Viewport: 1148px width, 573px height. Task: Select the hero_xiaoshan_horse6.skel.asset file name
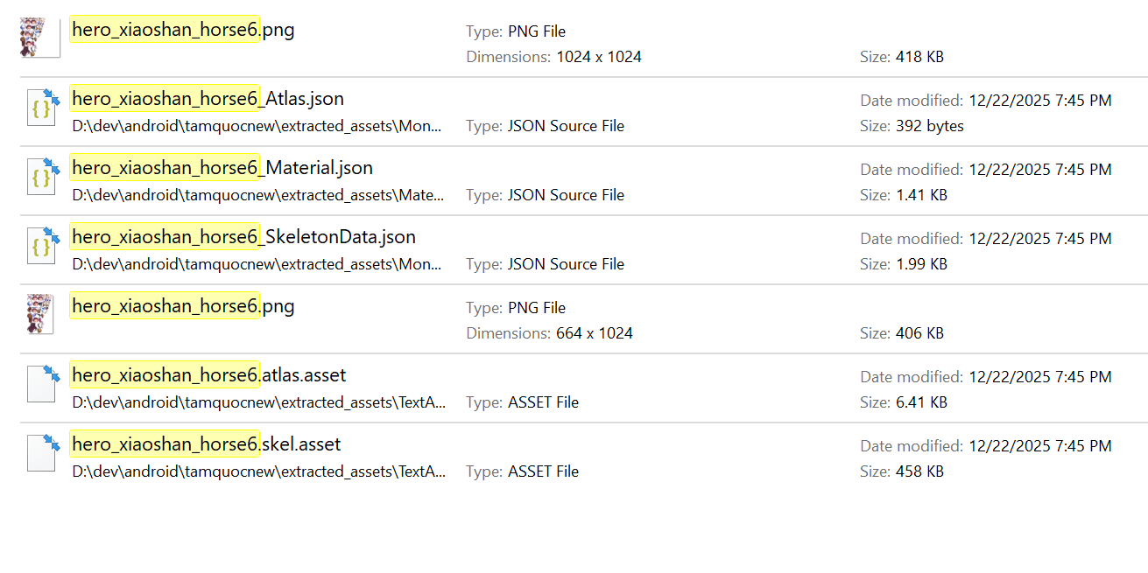(x=206, y=444)
